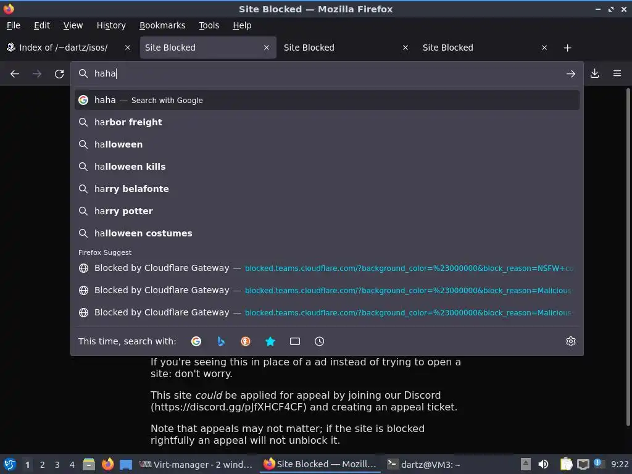Search open Tabs using the tab icon
The height and width of the screenshot is (474, 632).
[294, 341]
